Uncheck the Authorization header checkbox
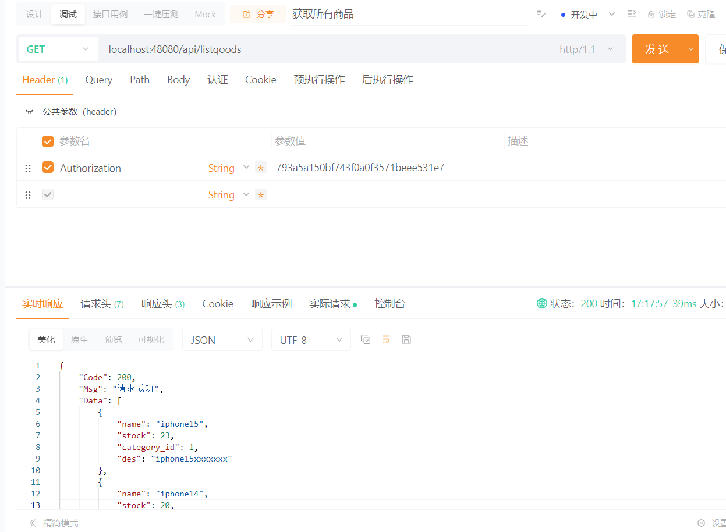Viewport: 726px width, 532px height. pos(48,168)
